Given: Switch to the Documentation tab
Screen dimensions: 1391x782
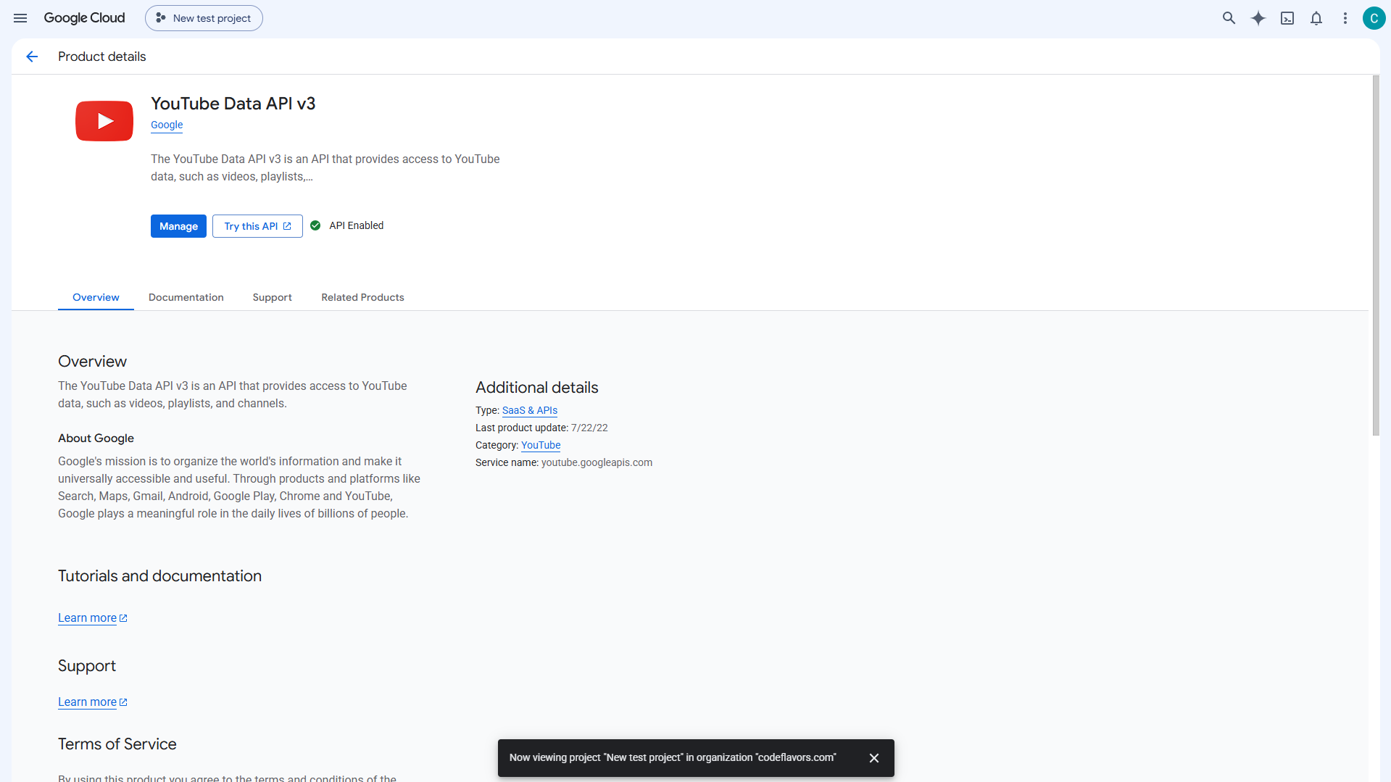Looking at the screenshot, I should coord(186,297).
